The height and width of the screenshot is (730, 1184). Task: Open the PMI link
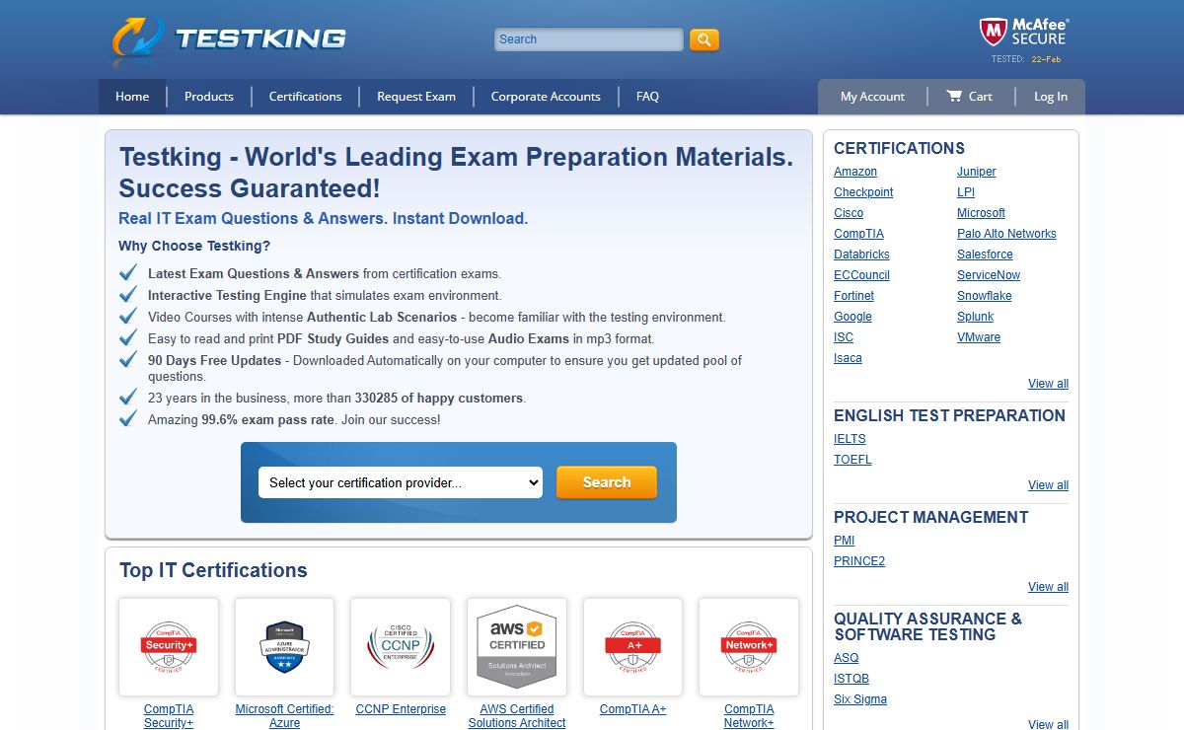845,541
